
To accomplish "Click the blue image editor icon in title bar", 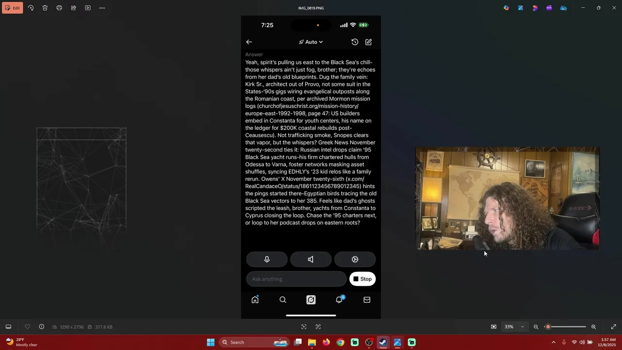I will (x=520, y=8).
